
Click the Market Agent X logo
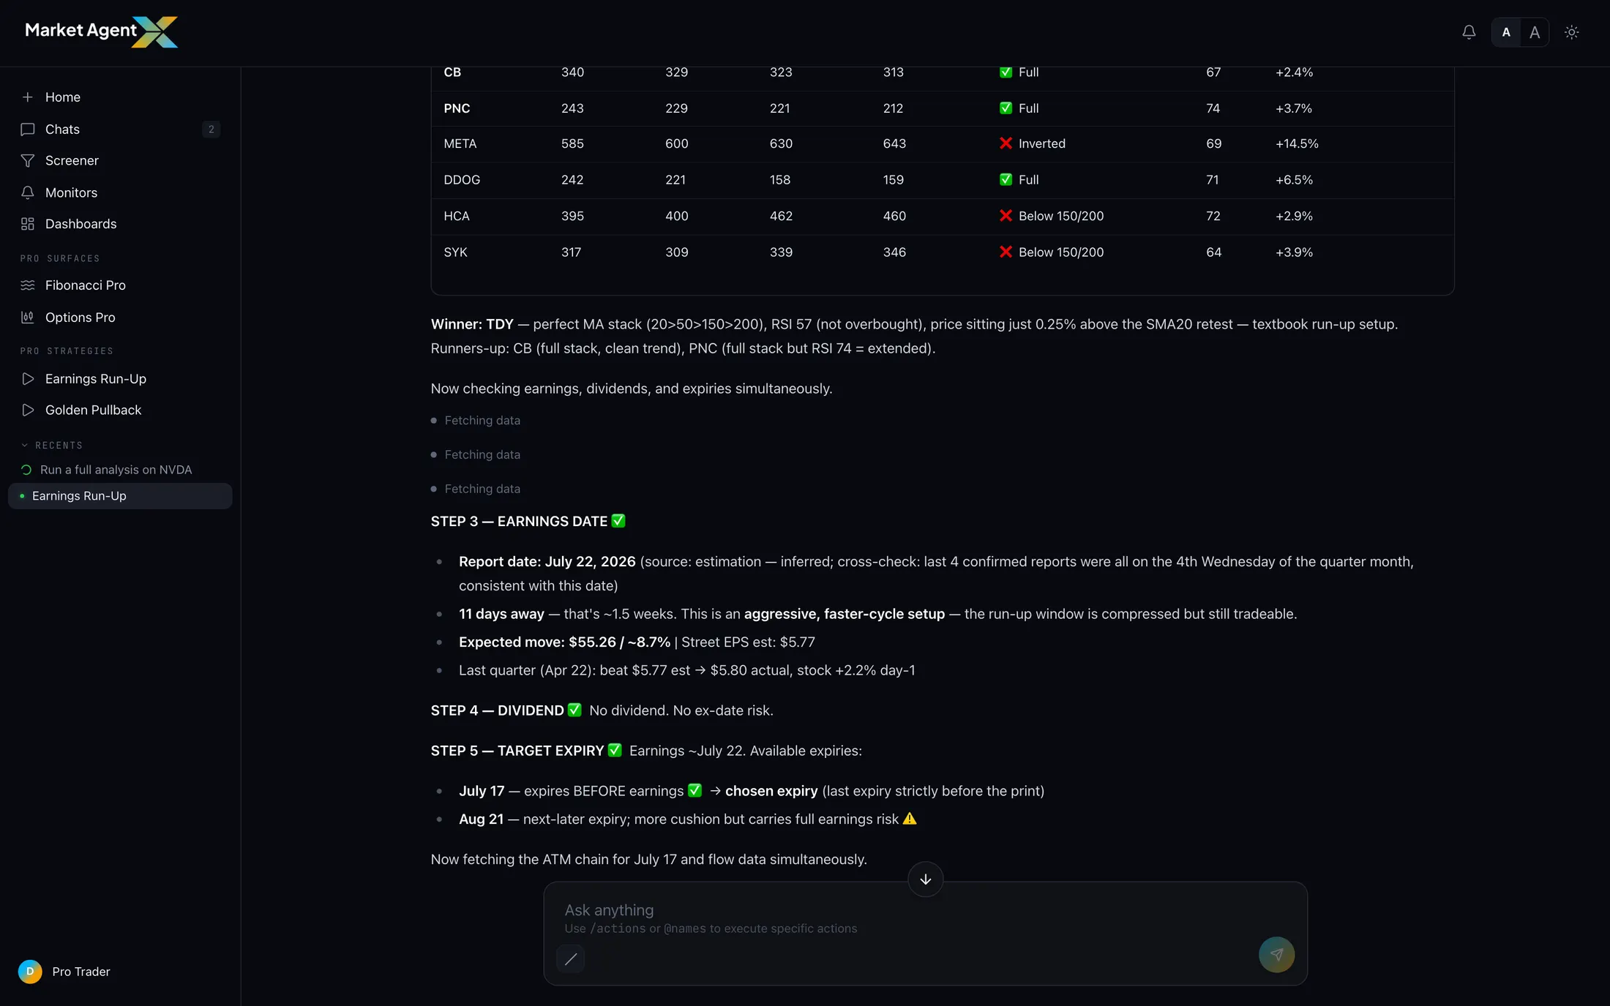pos(102,31)
